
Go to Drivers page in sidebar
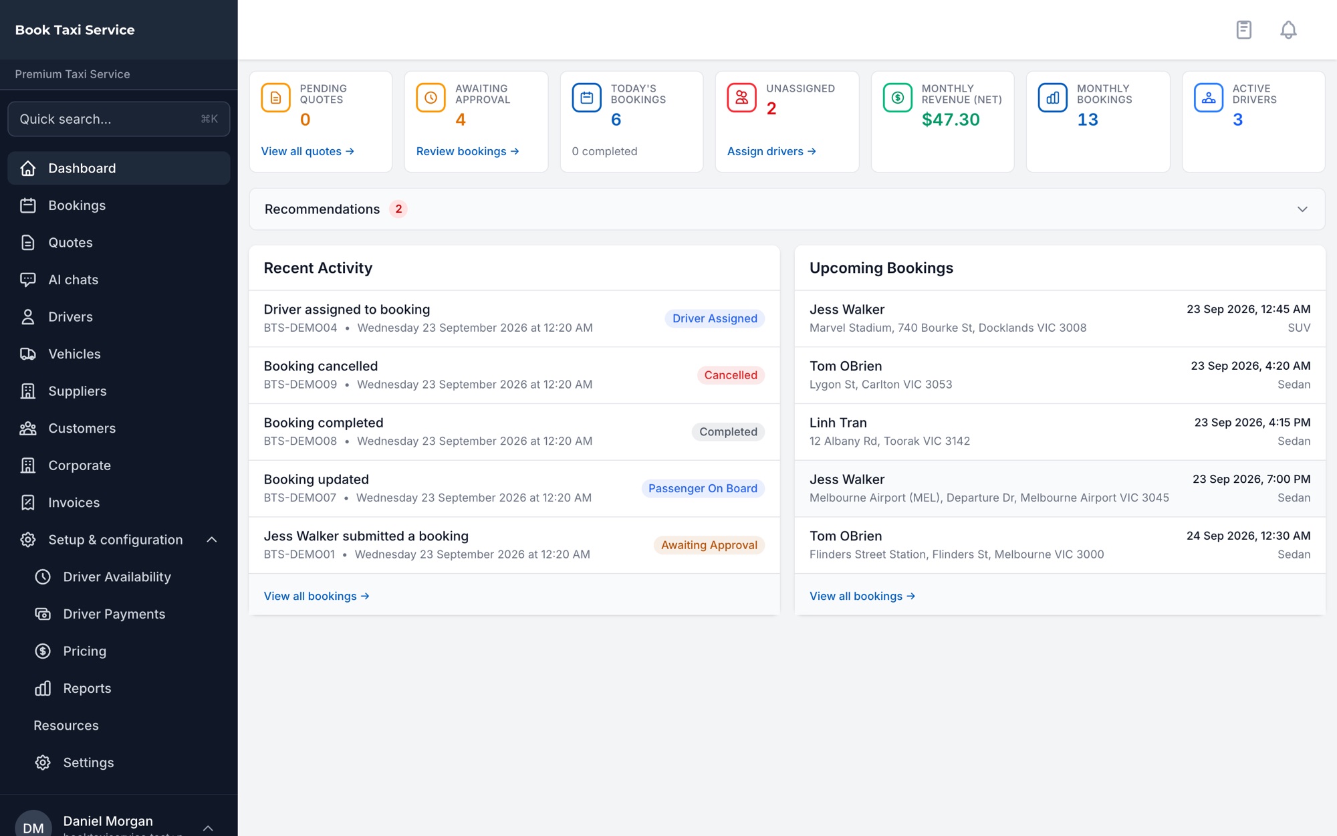119,317
